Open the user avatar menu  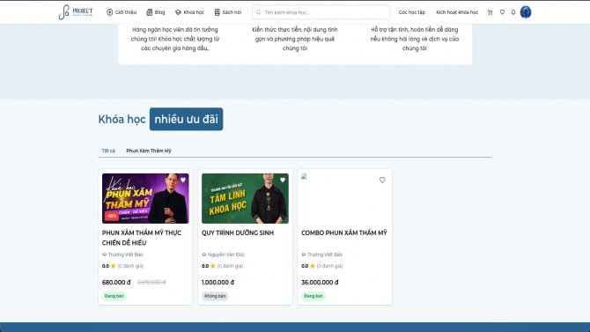click(526, 12)
